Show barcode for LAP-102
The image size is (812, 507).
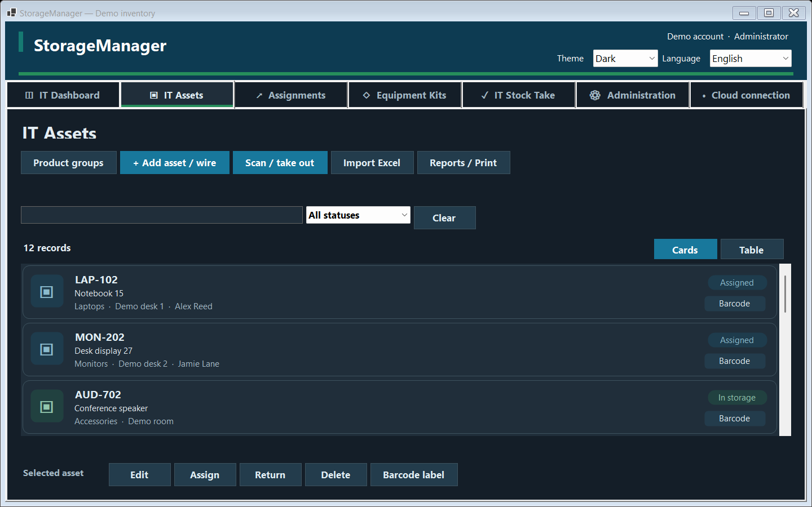point(735,304)
